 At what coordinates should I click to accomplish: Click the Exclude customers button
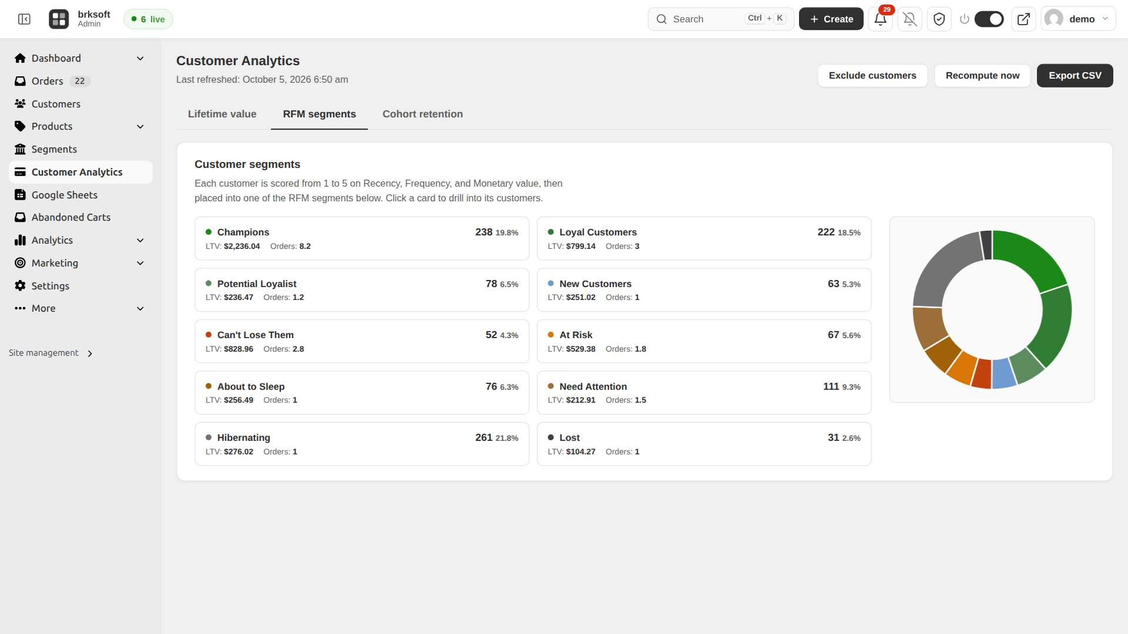click(872, 76)
